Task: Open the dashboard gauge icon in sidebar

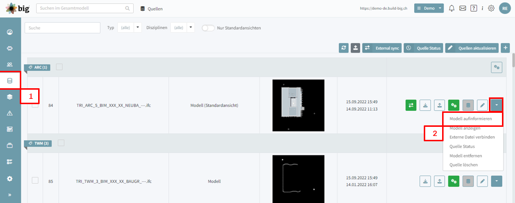Action: click(x=10, y=32)
